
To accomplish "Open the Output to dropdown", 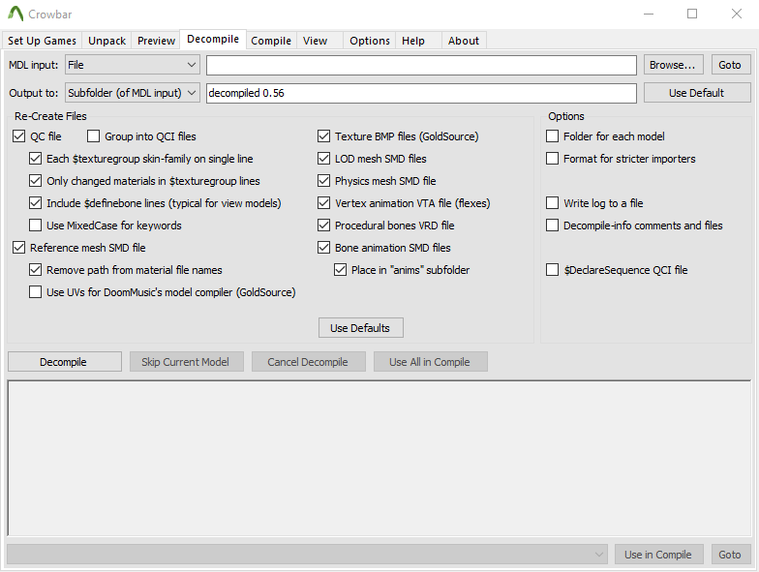I will [x=133, y=93].
